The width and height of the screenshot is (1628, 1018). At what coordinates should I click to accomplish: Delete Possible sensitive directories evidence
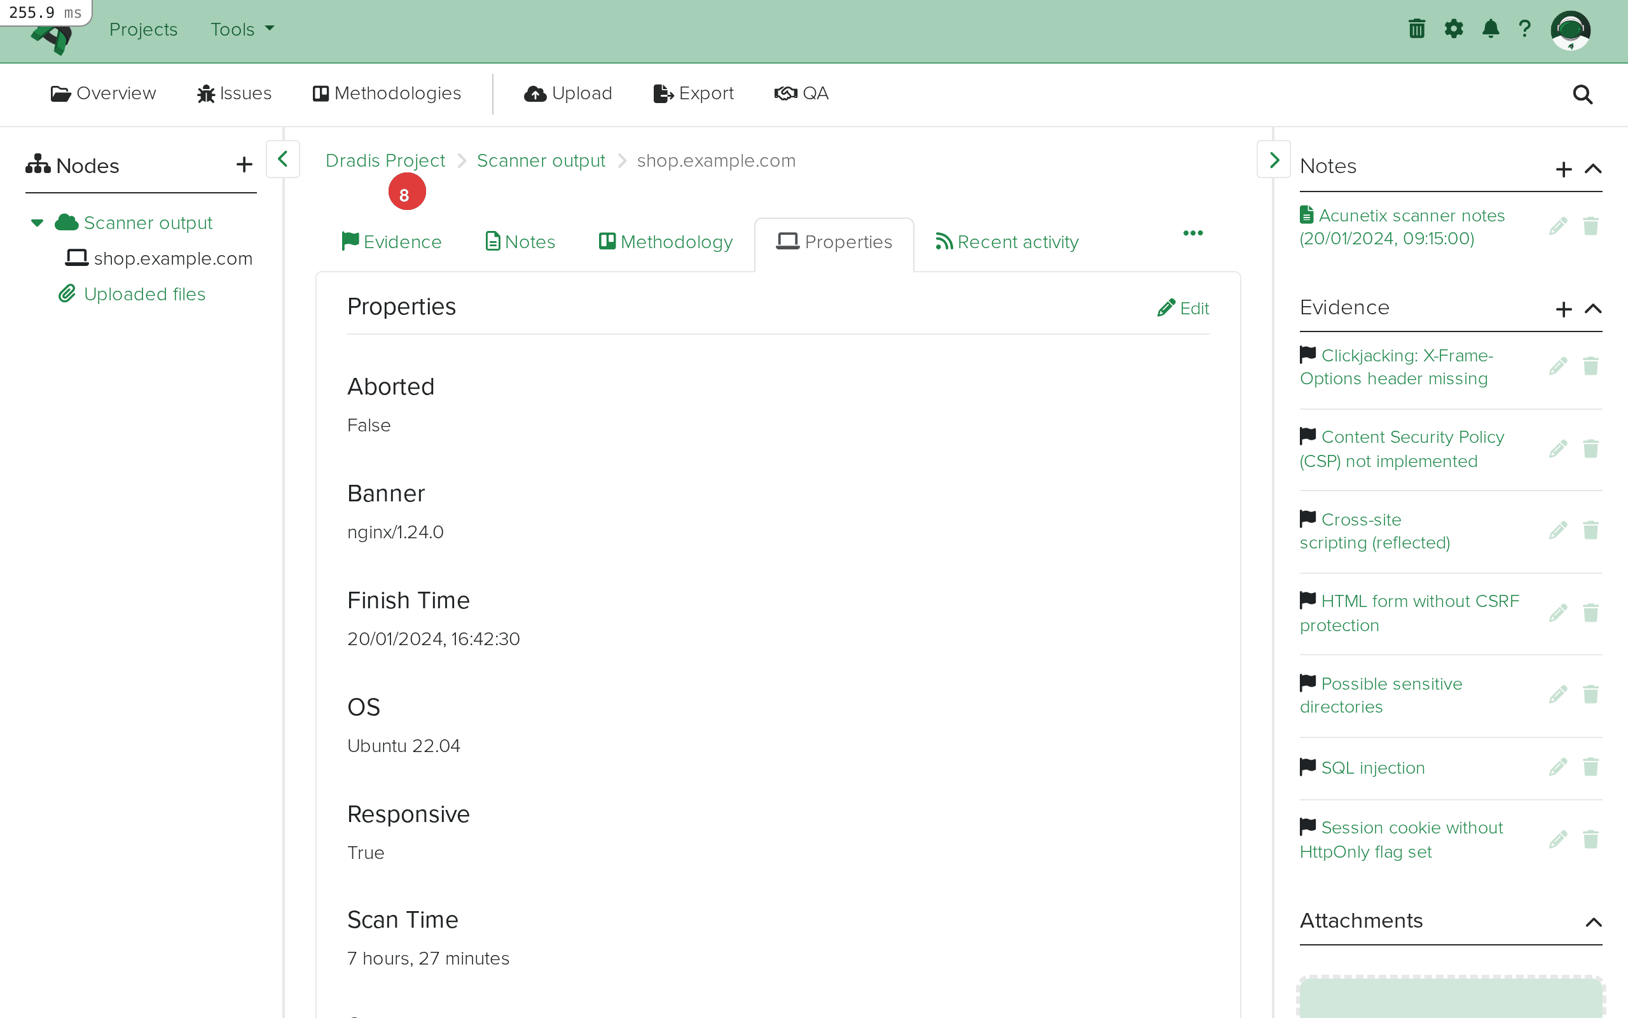point(1590,695)
